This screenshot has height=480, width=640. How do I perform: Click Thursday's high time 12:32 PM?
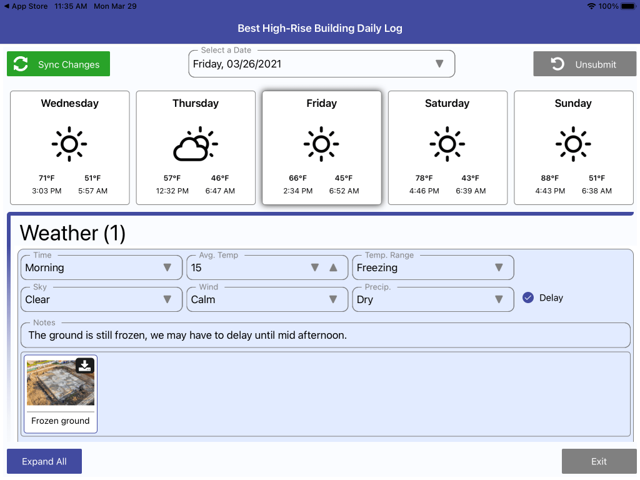(x=172, y=191)
